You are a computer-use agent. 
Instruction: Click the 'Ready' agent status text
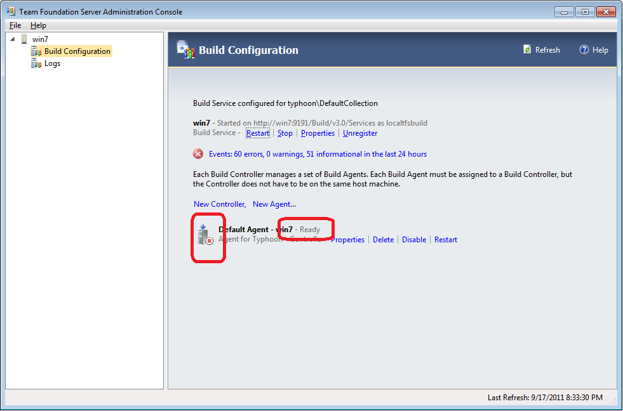click(310, 230)
